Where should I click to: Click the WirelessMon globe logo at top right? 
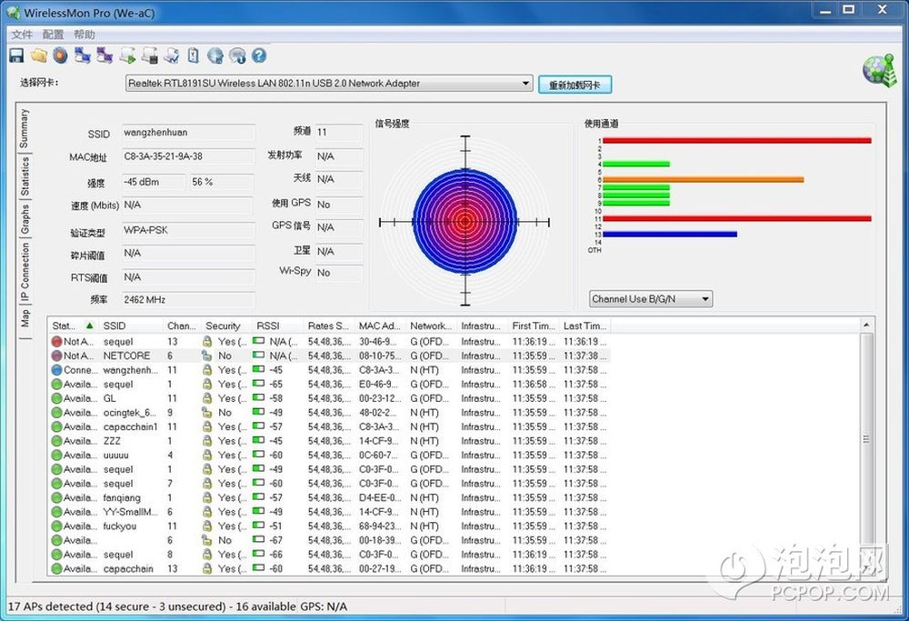point(879,71)
